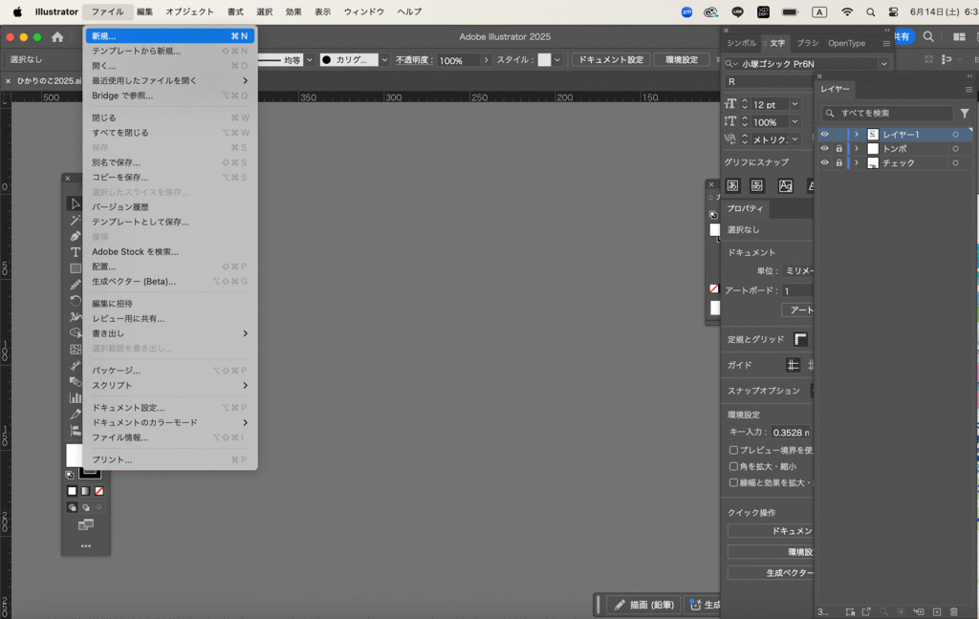979x619 pixels.
Task: Open the 書き出し submenu
Action: coord(170,333)
